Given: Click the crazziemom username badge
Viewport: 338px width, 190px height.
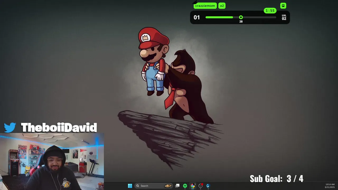Looking at the screenshot, I should coord(205,6).
